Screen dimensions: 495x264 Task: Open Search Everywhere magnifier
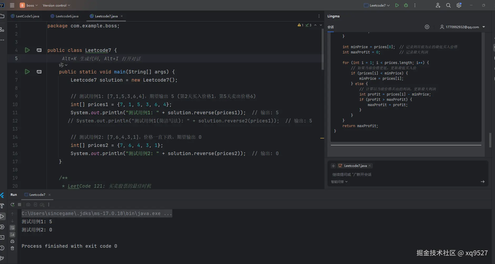tap(448, 5)
